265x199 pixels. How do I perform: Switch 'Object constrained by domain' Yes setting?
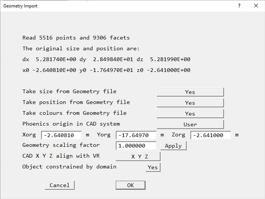[153, 167]
